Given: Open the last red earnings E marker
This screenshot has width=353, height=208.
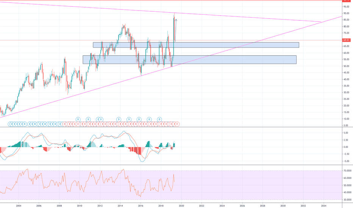Looking at the screenshot, I should click(x=177, y=124).
